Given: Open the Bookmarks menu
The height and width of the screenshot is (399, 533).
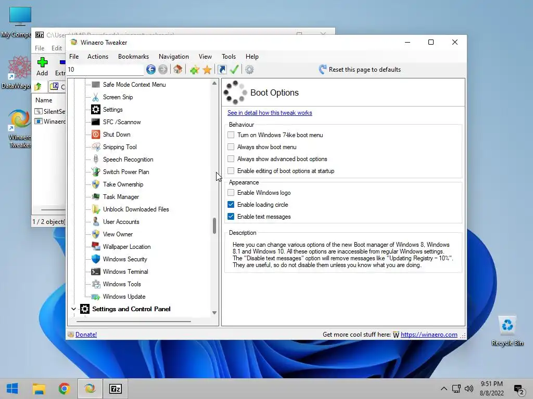Looking at the screenshot, I should pyautogui.click(x=134, y=57).
